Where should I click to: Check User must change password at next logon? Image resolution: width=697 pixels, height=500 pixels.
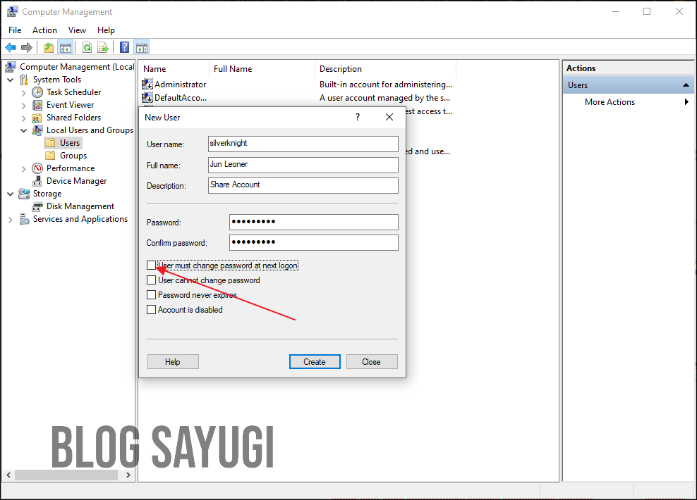pyautogui.click(x=151, y=265)
